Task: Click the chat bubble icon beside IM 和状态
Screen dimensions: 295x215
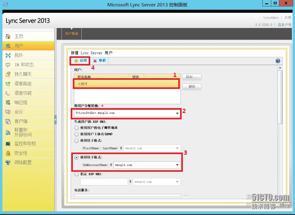Action: tap(8, 65)
